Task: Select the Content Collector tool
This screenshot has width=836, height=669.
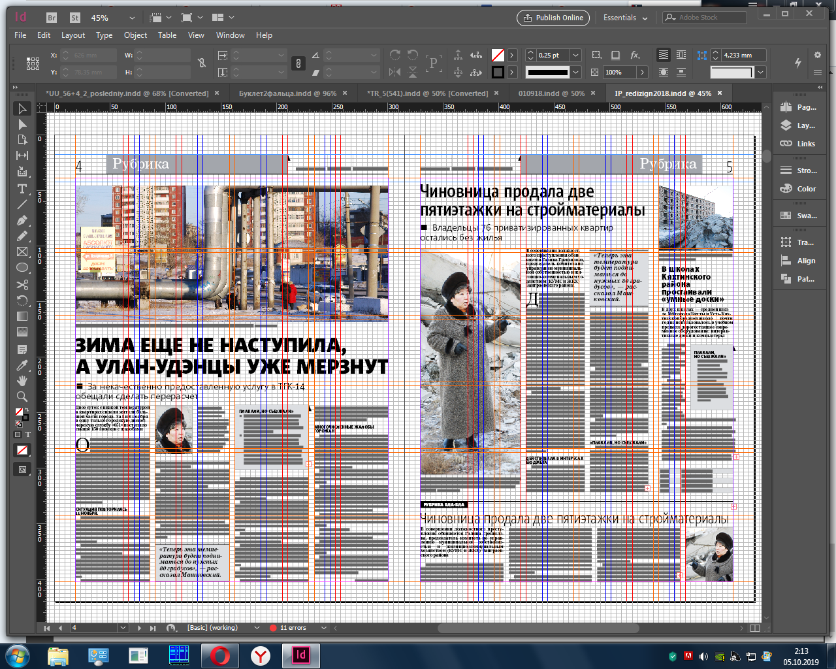Action: click(22, 172)
